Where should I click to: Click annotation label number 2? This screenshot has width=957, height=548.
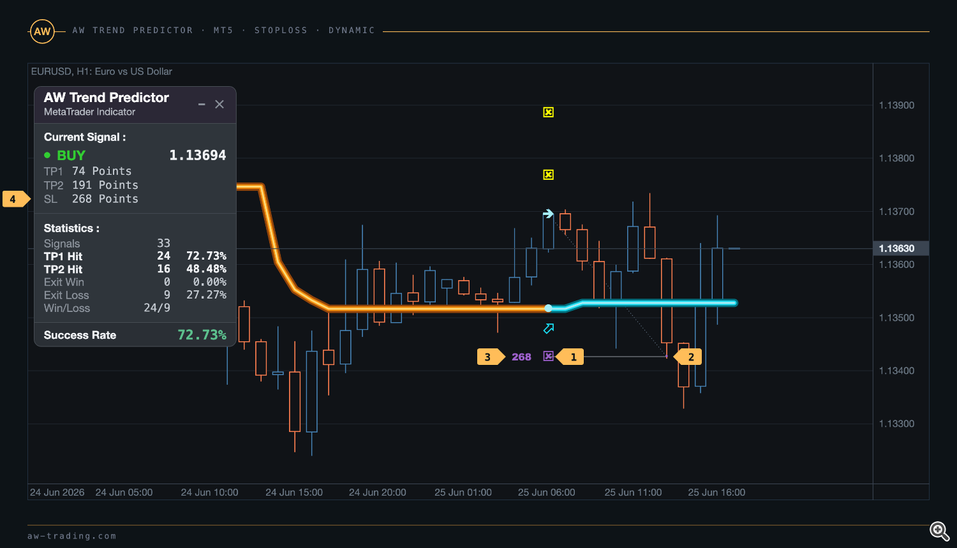pos(688,357)
